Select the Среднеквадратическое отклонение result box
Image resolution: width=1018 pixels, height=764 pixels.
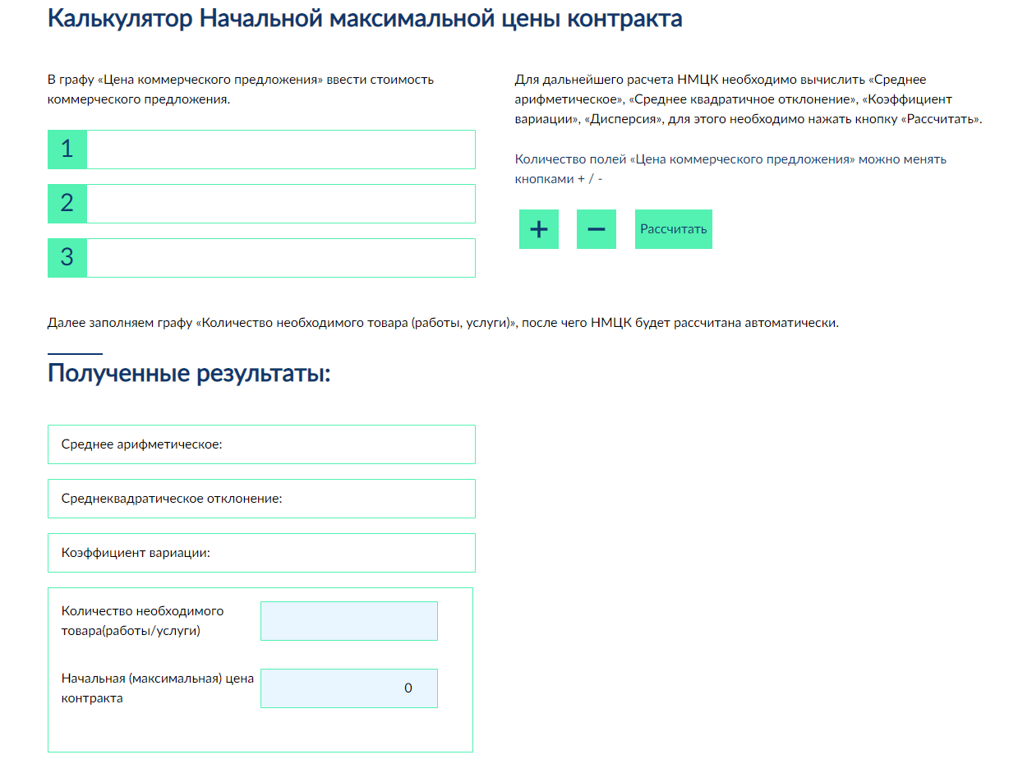tap(261, 499)
